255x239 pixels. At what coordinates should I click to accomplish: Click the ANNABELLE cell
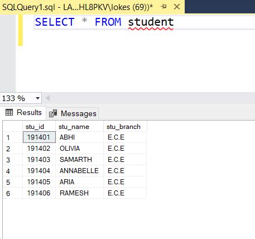pos(79,171)
